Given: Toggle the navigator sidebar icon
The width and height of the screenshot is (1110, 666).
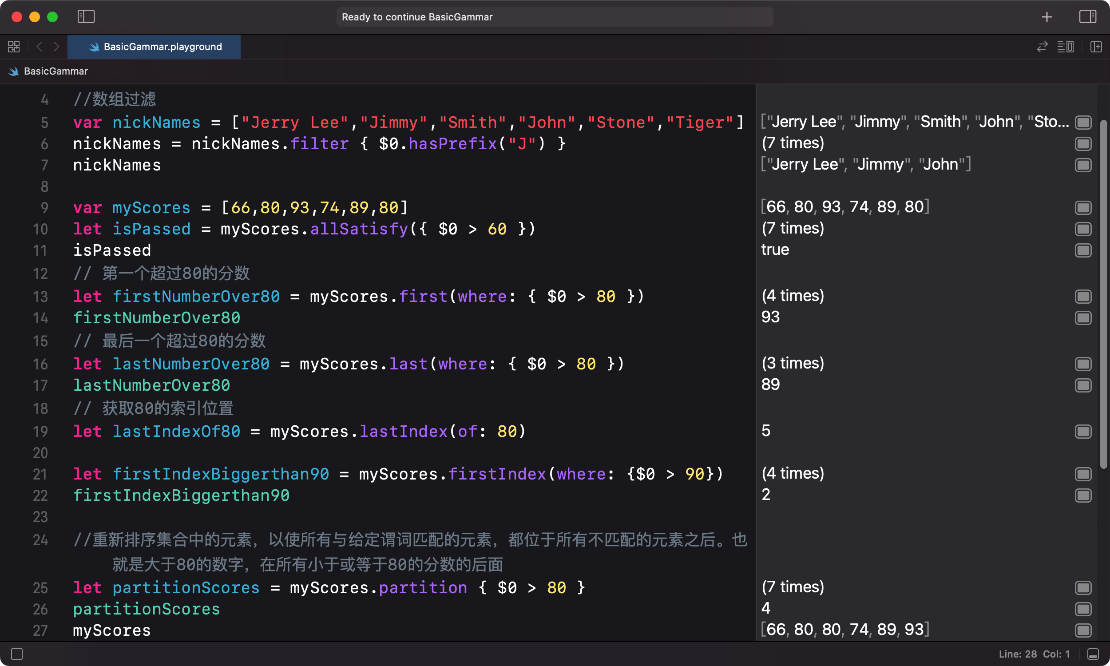Looking at the screenshot, I should [86, 17].
